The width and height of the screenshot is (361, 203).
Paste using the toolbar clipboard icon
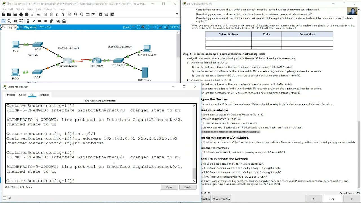click(51, 14)
